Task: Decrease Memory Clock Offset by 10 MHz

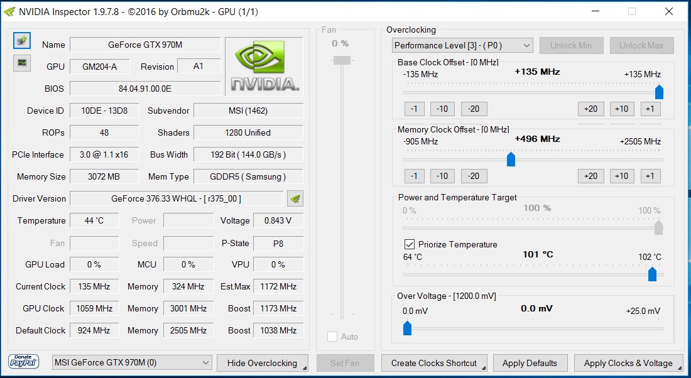Action: point(442,176)
